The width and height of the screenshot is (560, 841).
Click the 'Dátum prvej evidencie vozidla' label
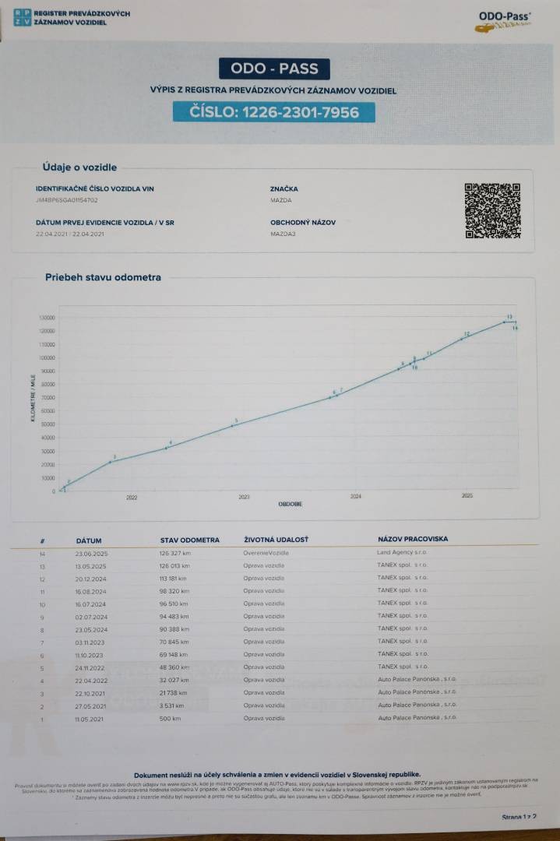(105, 223)
